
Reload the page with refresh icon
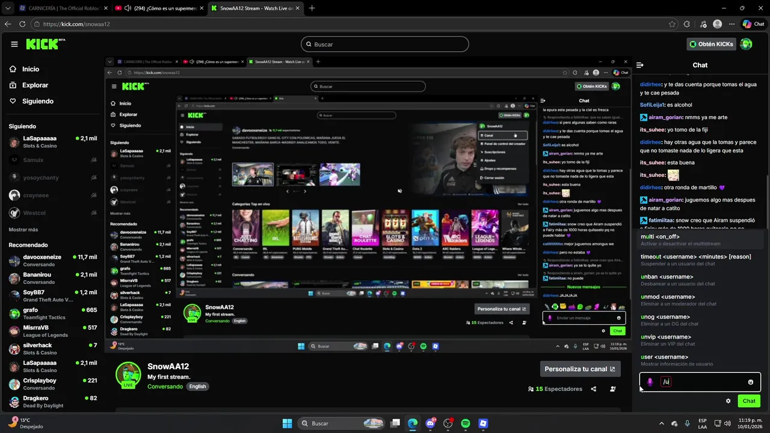click(x=22, y=24)
